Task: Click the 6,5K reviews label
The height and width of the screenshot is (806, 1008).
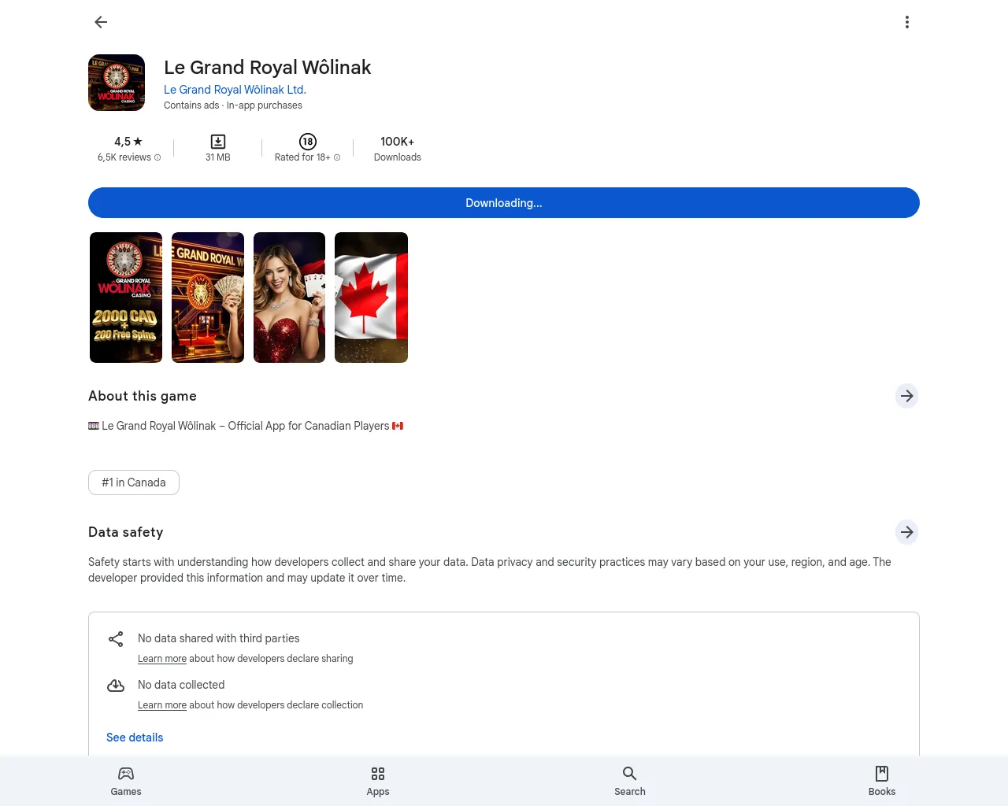Action: click(124, 157)
